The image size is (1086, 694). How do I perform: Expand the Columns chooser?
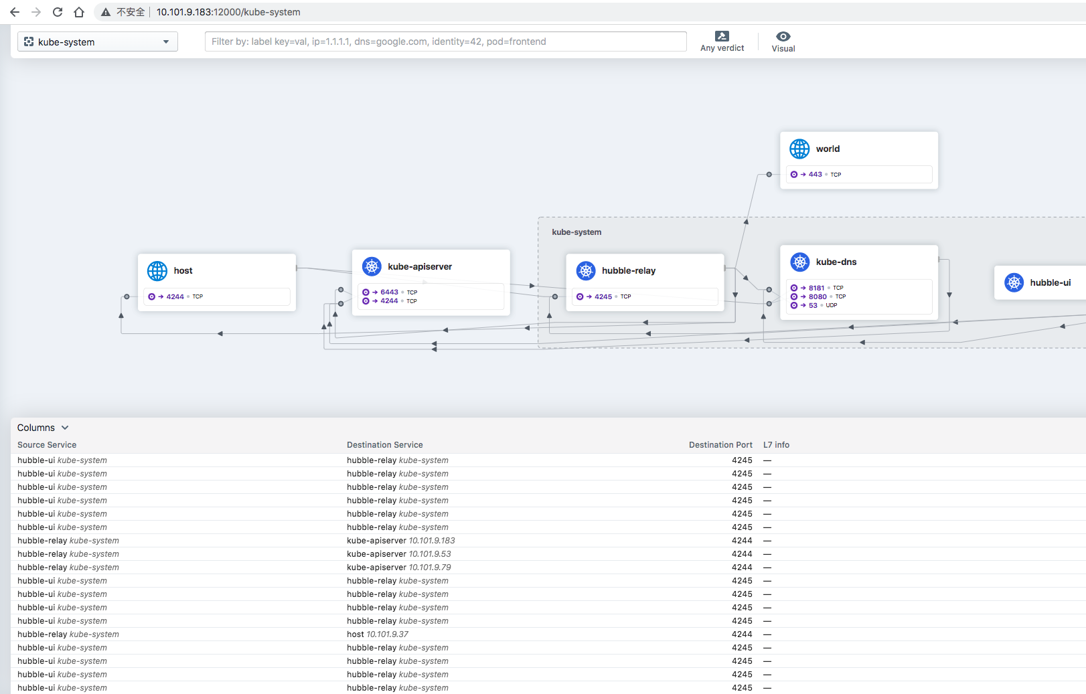coord(43,428)
